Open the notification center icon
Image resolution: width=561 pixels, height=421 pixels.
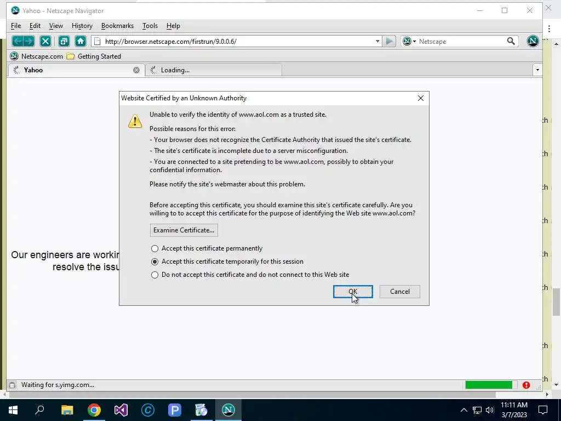tap(543, 410)
